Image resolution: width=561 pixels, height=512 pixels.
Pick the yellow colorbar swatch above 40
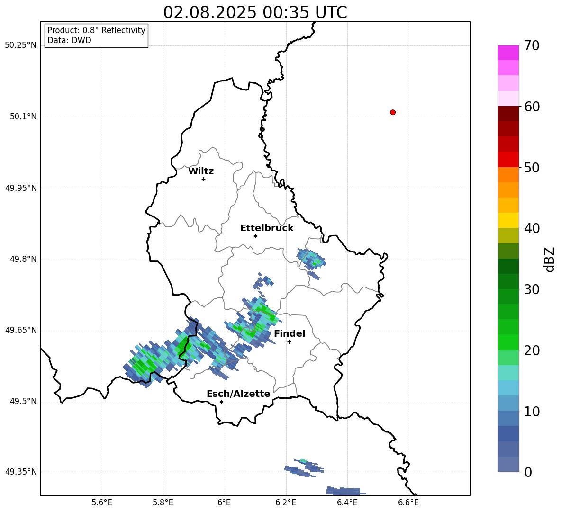pos(508,220)
